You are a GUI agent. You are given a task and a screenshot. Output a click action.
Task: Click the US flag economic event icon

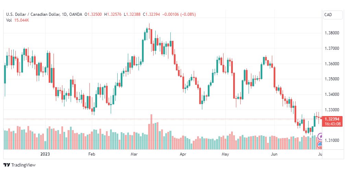tap(320, 145)
